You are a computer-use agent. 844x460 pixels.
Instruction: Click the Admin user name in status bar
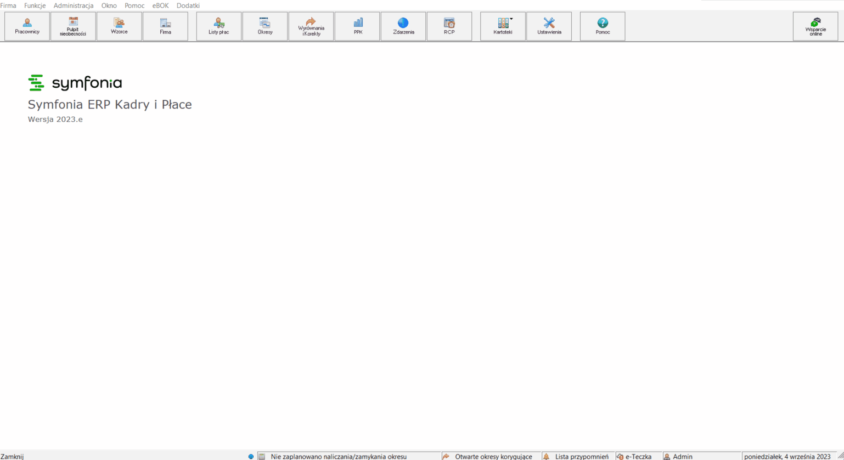click(683, 456)
